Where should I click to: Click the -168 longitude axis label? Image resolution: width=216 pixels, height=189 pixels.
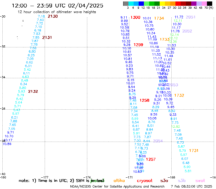[x=172, y=177]
